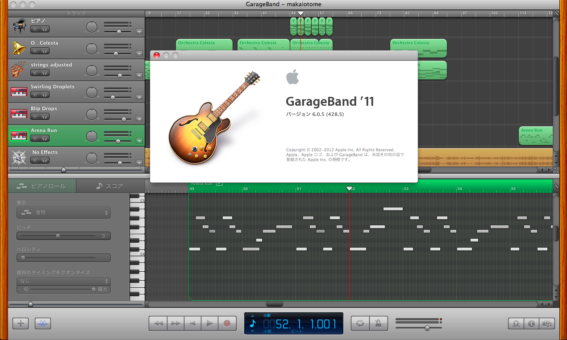Click the violin icon for strings adjusted

pos(19,70)
